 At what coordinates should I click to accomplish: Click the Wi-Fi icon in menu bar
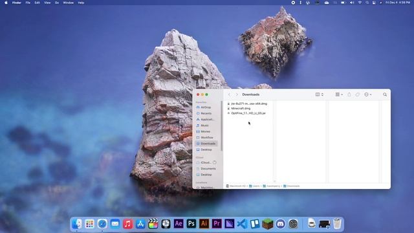point(360,3)
